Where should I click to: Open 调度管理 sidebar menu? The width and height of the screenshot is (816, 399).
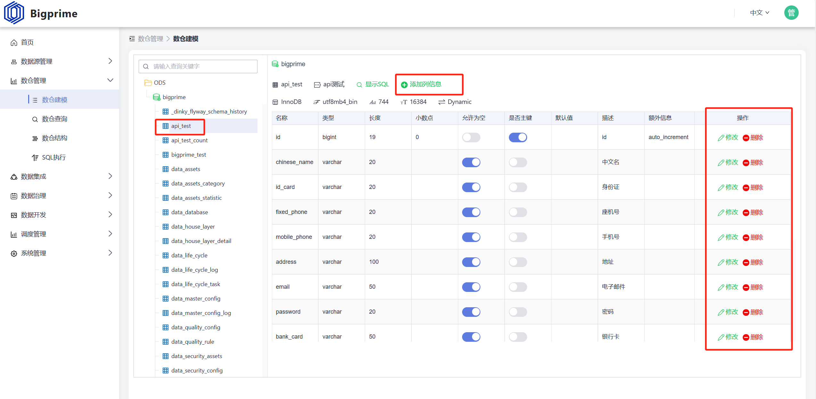pyautogui.click(x=60, y=234)
